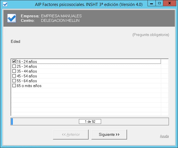Click the 1 de 92 page counter
This screenshot has height=148, width=178.
pos(90,122)
